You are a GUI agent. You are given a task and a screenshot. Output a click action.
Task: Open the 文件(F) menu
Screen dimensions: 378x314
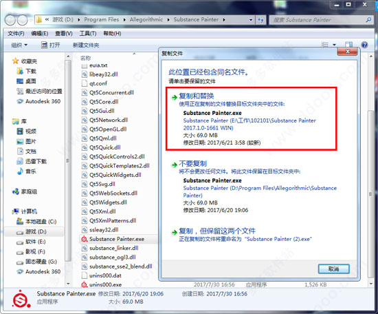(16, 33)
